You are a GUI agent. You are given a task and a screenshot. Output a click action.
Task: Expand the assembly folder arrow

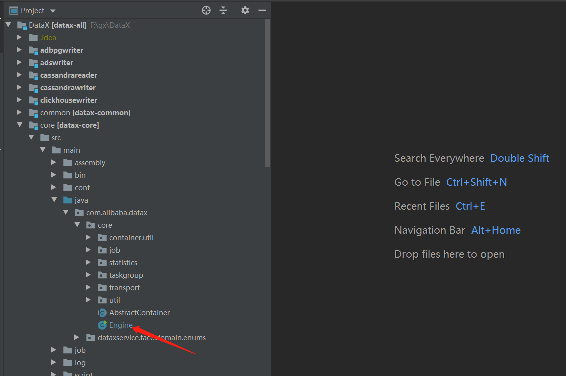[x=54, y=162]
